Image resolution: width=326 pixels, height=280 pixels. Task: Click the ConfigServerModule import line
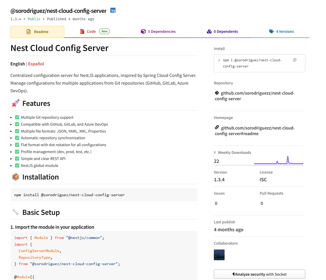[40, 251]
